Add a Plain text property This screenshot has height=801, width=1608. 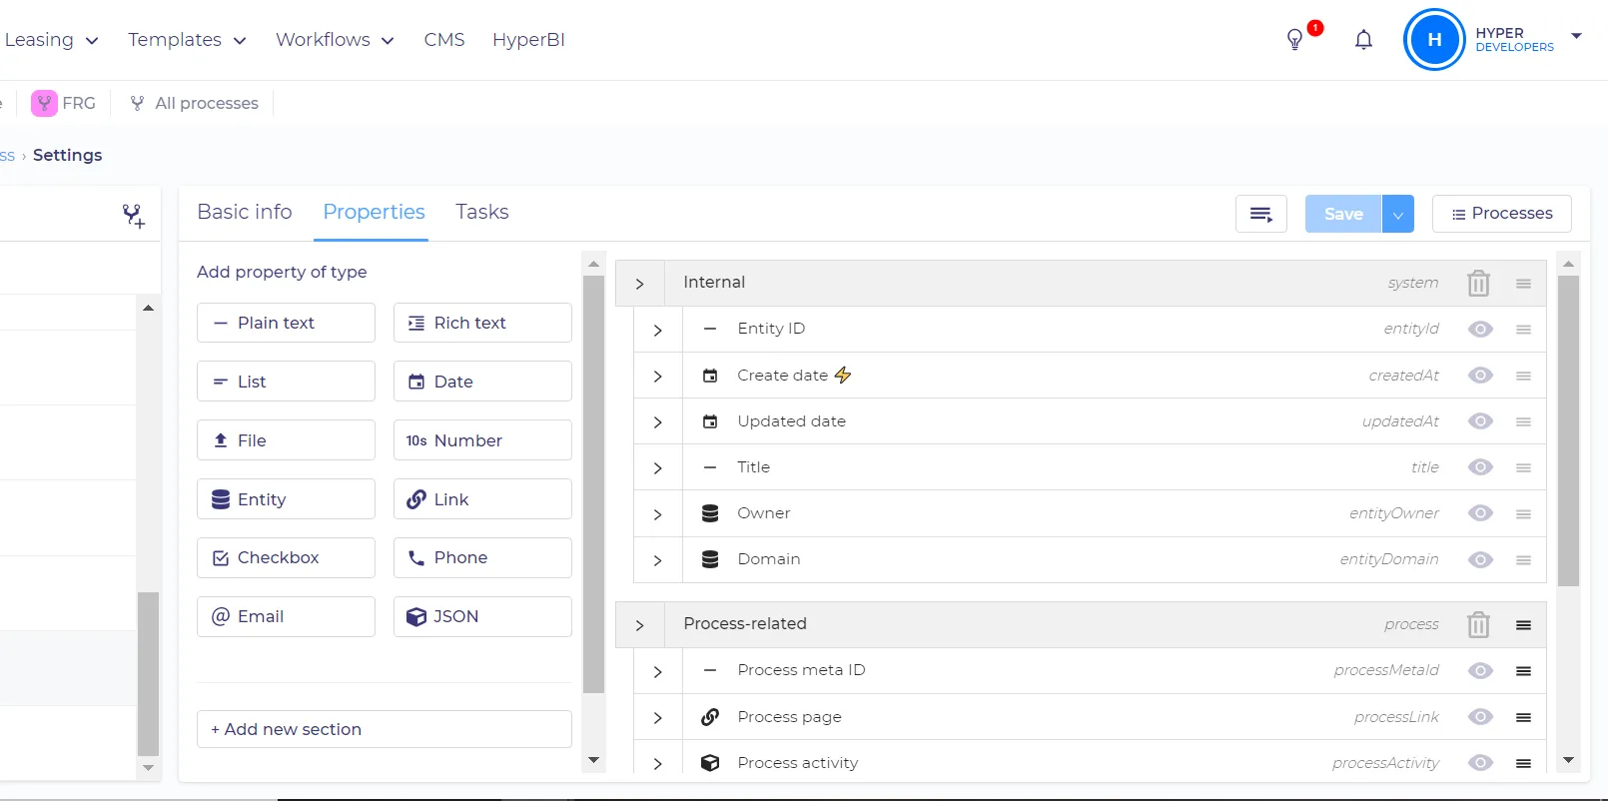coord(286,323)
